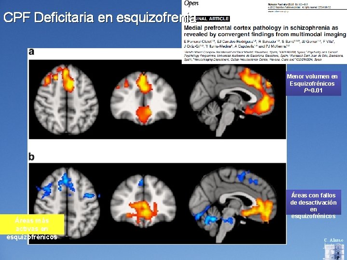
Task: Click the panel label "b"
Action: [x=31, y=157]
